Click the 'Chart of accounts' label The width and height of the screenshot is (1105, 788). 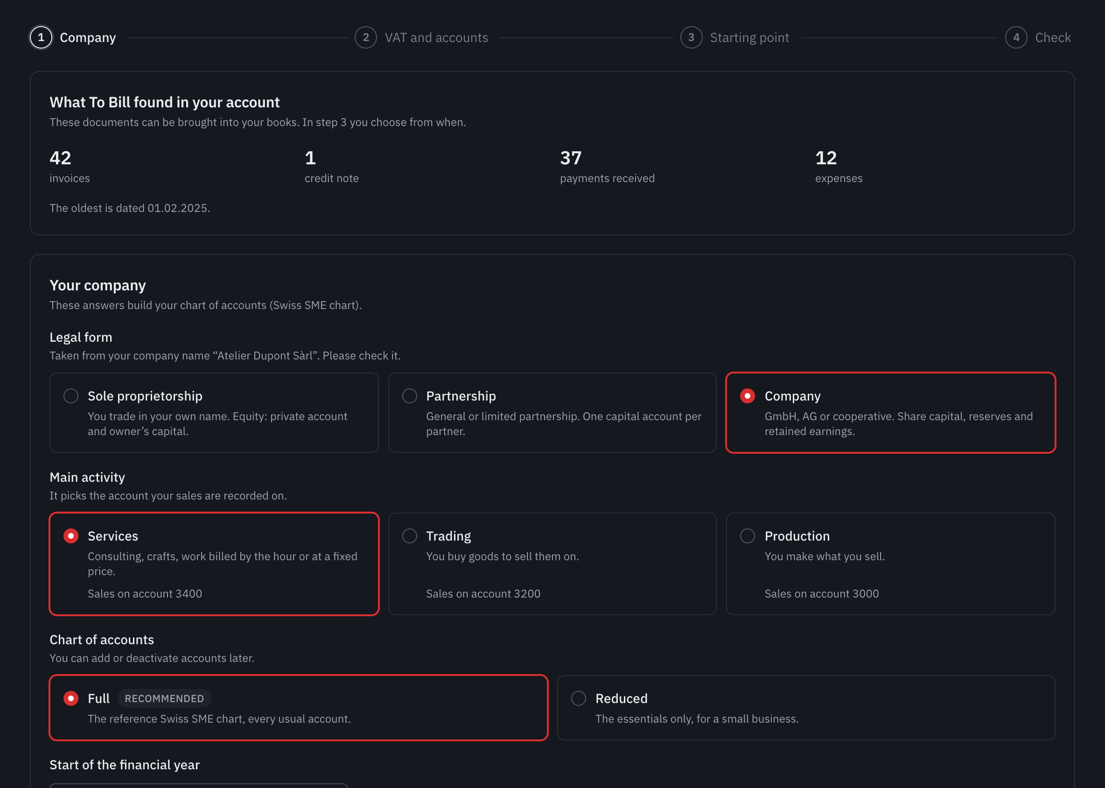pos(101,640)
